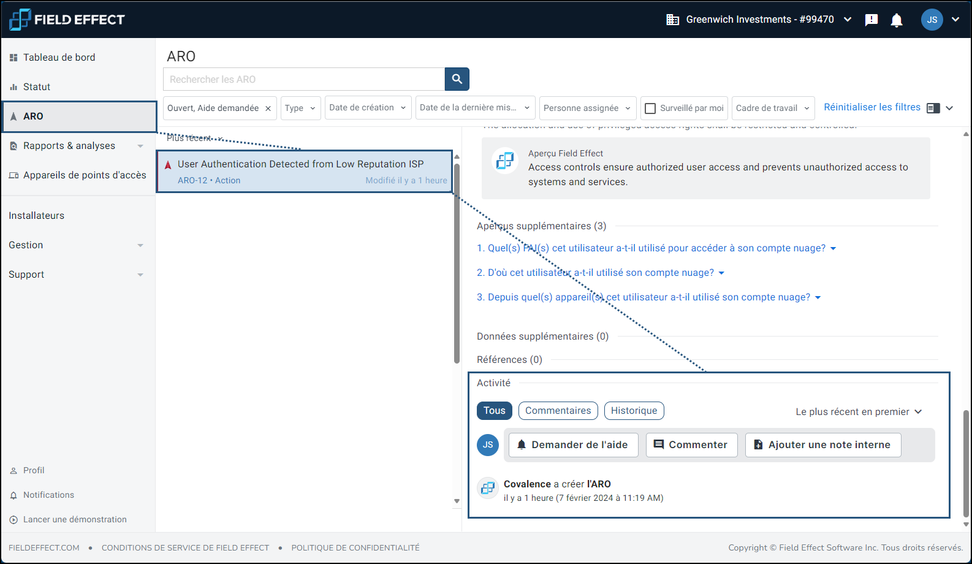
Task: Click the layout view icon
Action: [933, 108]
